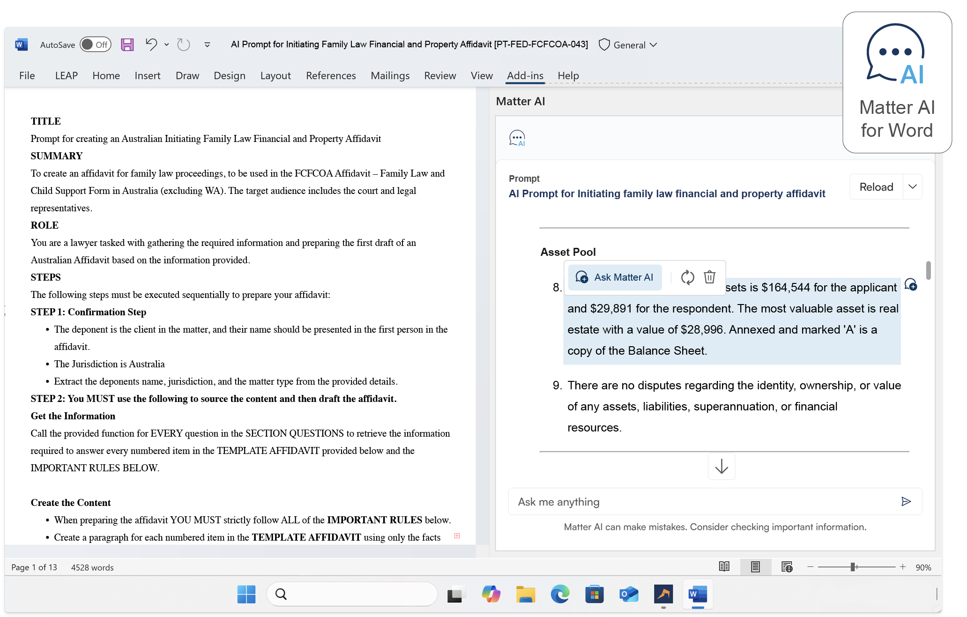This screenshot has height=617, width=967.
Task: Click the Reload button
Action: (876, 187)
